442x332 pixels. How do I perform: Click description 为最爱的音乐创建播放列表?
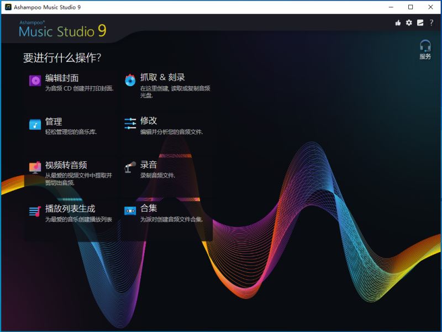78,219
